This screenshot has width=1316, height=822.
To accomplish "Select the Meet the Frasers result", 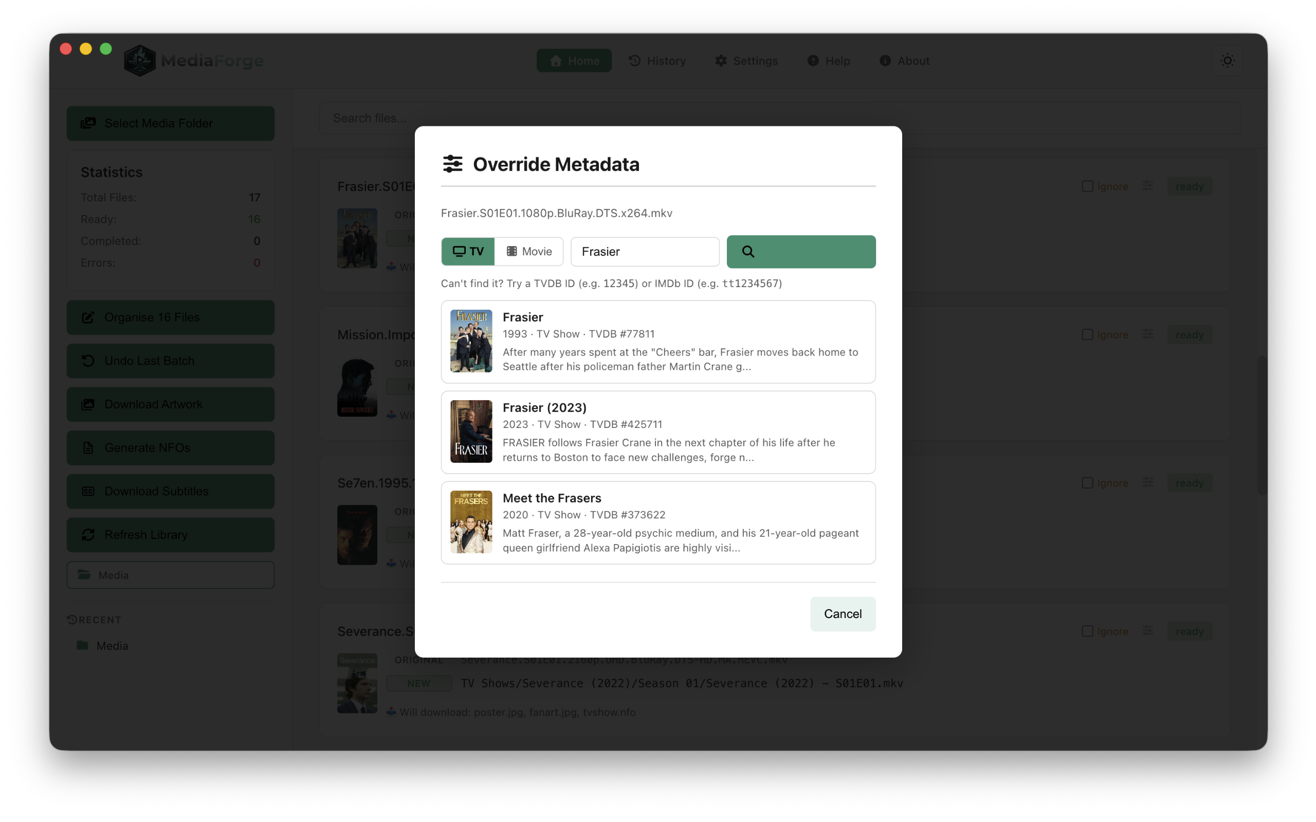I will [657, 522].
